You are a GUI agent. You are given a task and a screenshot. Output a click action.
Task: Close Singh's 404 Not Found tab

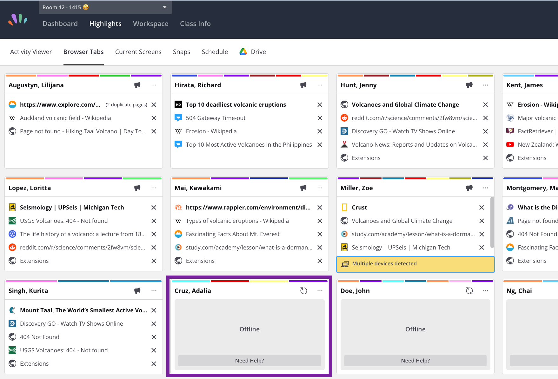(x=154, y=337)
